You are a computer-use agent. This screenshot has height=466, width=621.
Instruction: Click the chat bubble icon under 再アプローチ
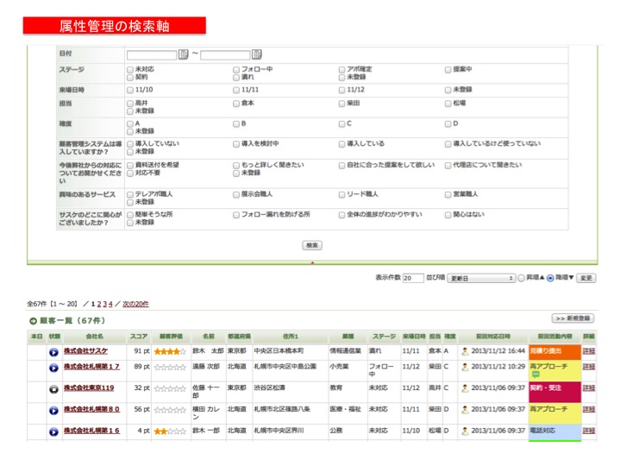536,375
